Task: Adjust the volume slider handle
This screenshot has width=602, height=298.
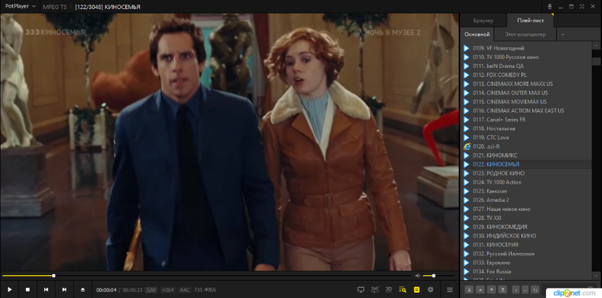Action: (x=433, y=276)
